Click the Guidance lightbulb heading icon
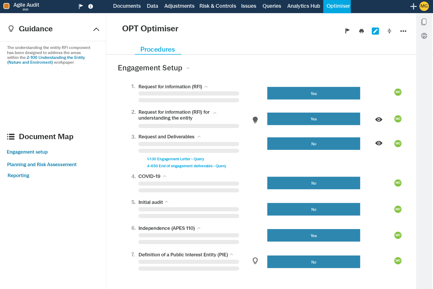 click(x=11, y=29)
